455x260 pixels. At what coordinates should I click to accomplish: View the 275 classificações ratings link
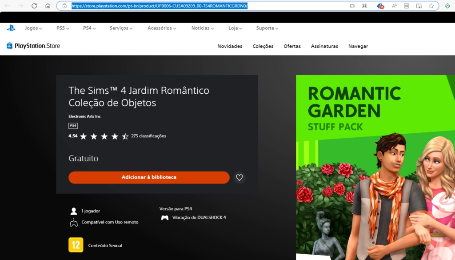(x=148, y=136)
